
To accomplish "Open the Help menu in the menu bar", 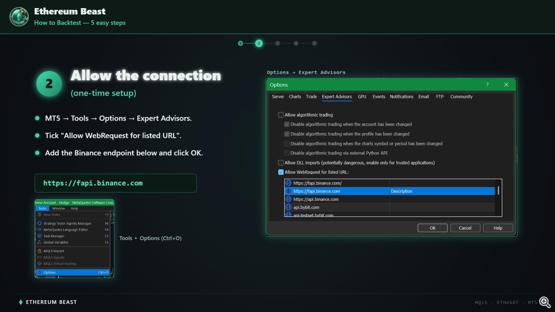I will pos(74,208).
